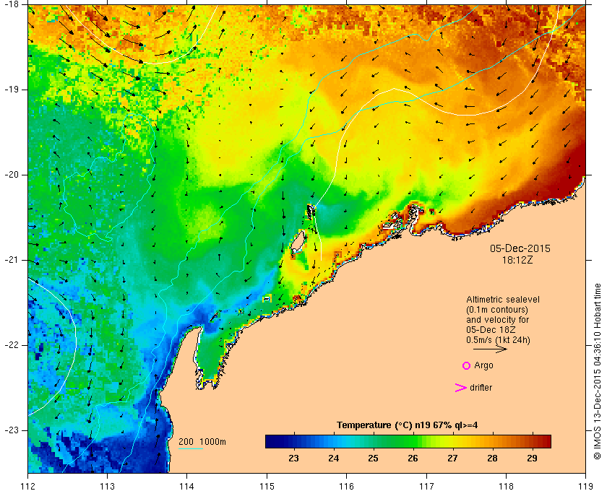Click latitude axis label -19
The height and width of the screenshot is (491, 607).
[x=12, y=90]
